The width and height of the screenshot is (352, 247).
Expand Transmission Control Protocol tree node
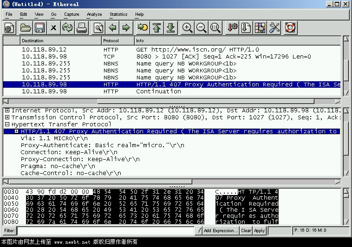tap(7, 117)
